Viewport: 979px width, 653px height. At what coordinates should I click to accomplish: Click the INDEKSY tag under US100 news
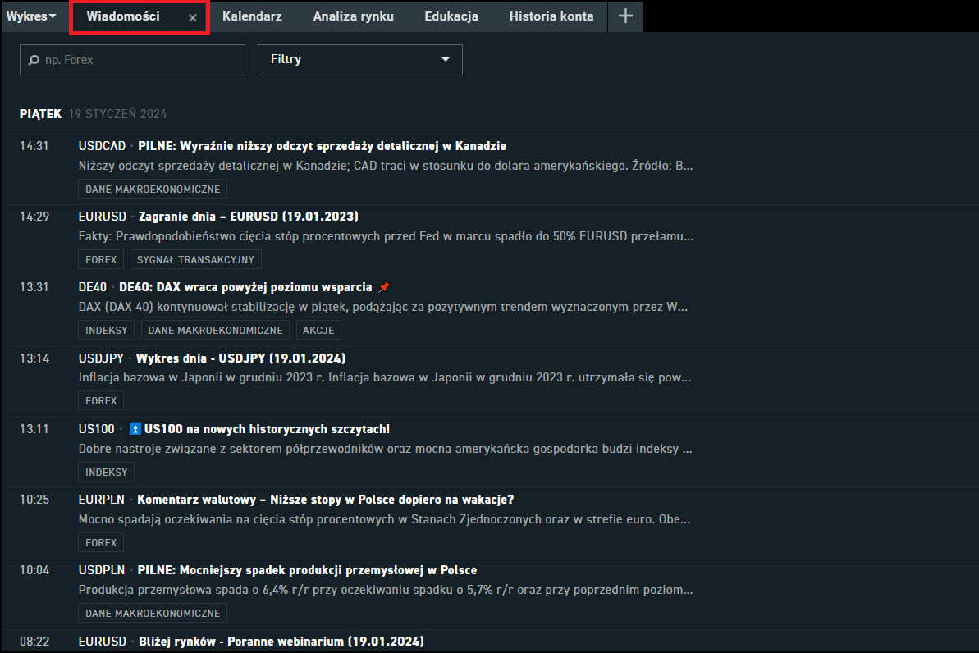106,472
